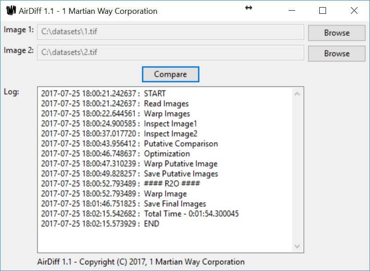
Task: Focus the Image 1 path field
Action: 170,32
